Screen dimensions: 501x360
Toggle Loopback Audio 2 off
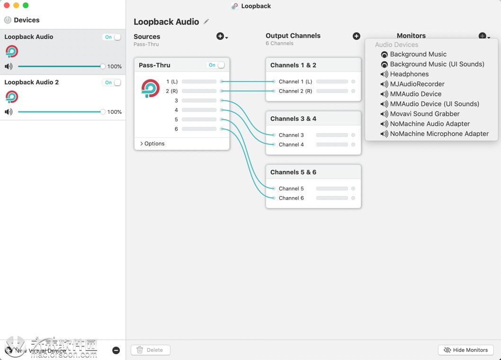[112, 82]
